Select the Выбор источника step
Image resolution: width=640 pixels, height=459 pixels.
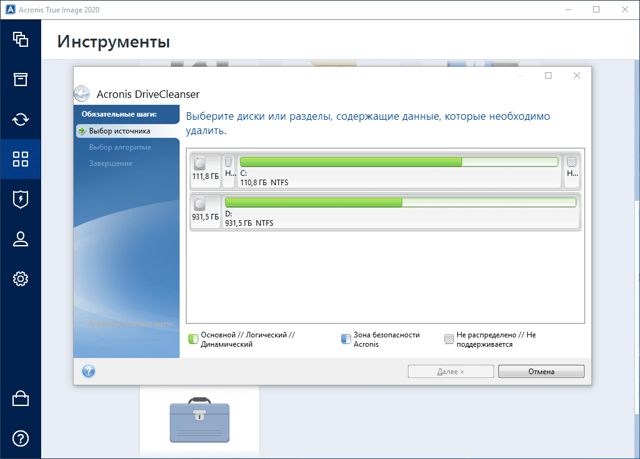click(x=119, y=132)
